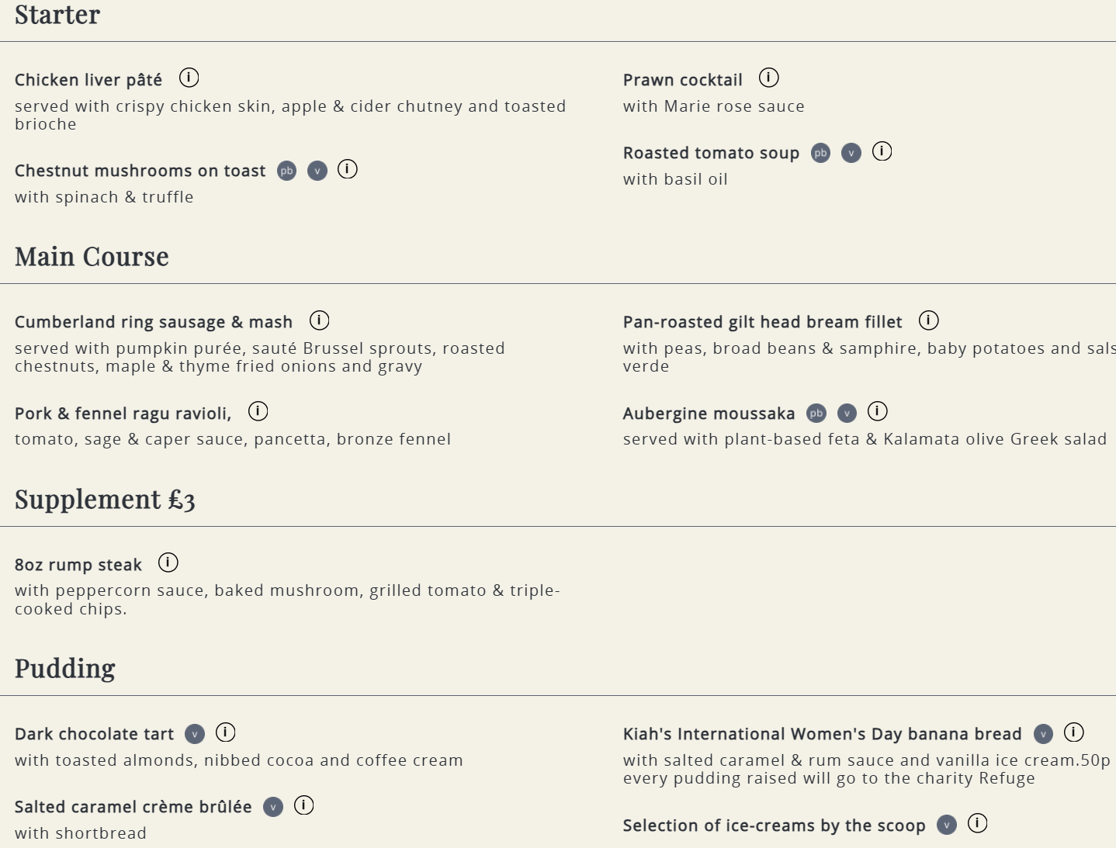Open info icon for Chicken liver pâté
The image size is (1116, 848).
click(189, 78)
